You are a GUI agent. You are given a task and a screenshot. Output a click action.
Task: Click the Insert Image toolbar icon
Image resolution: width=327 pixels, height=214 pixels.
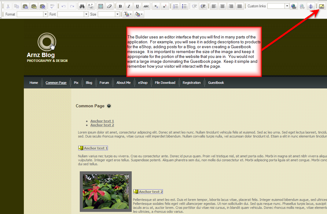[321, 6]
